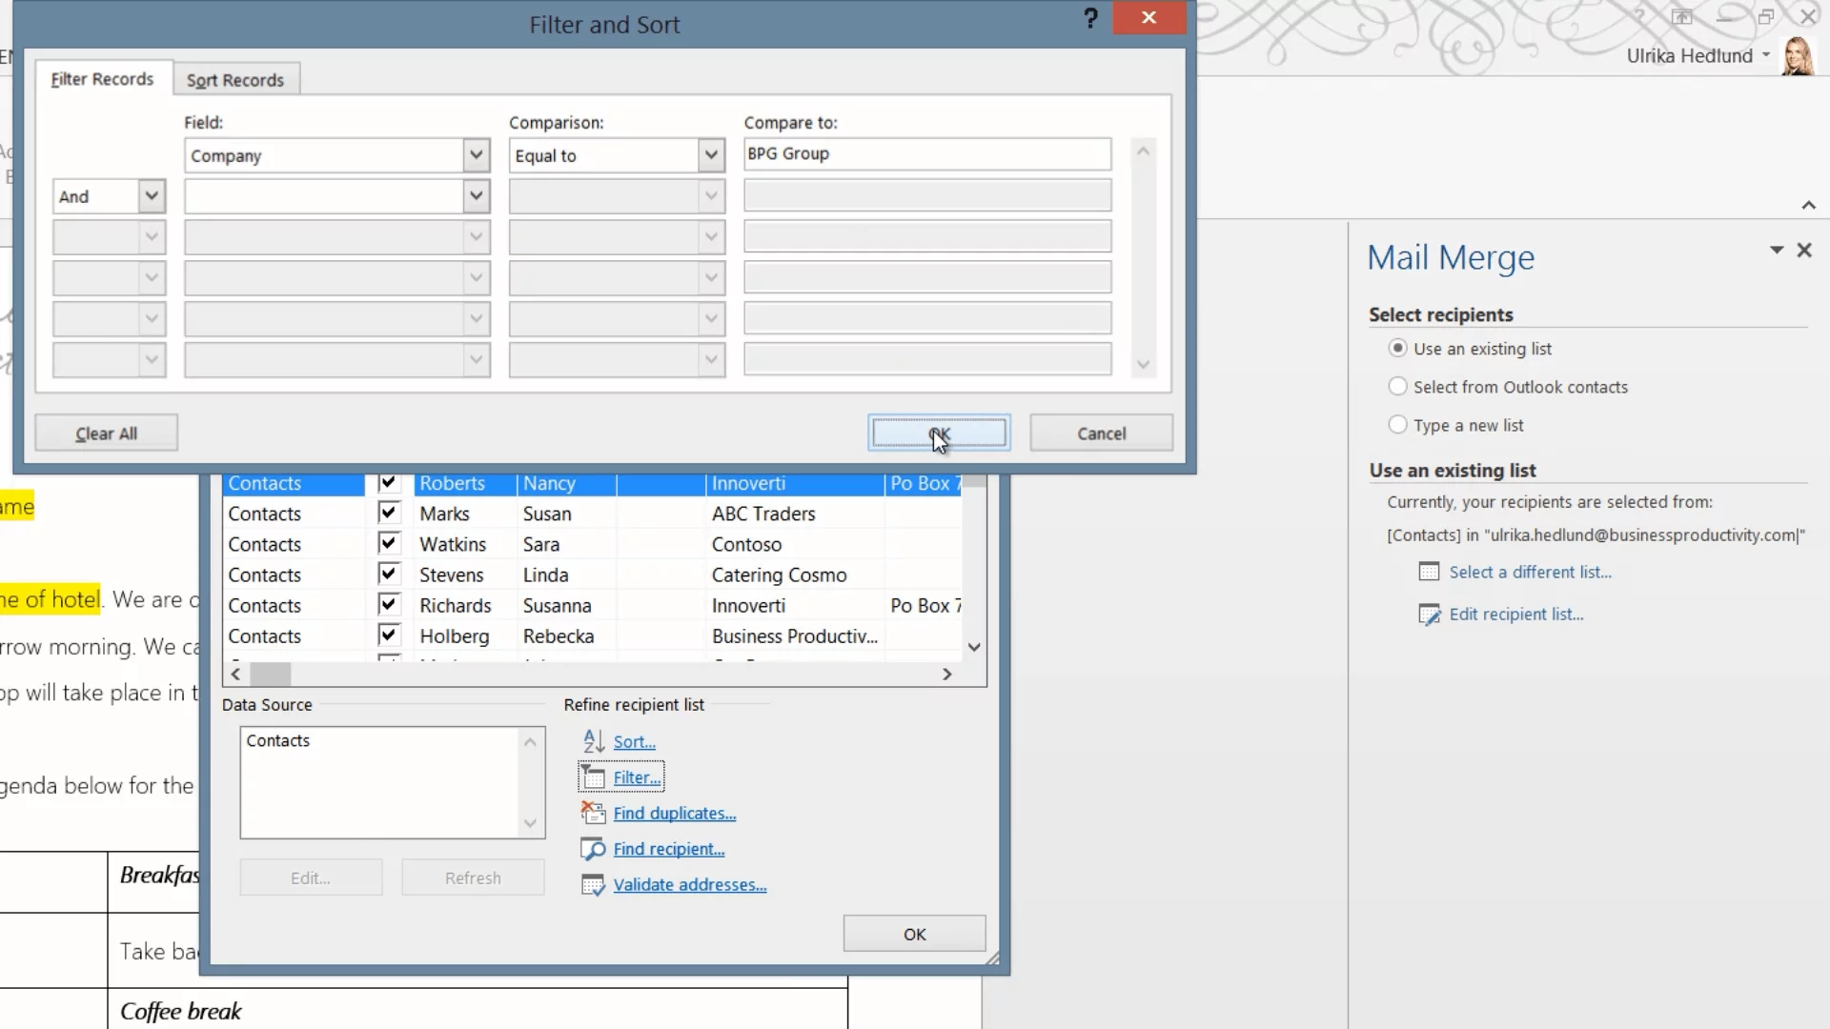Screen dimensions: 1830x1029
Task: Uncheck the Marks Susan recipient checkbox
Action: pos(388,513)
